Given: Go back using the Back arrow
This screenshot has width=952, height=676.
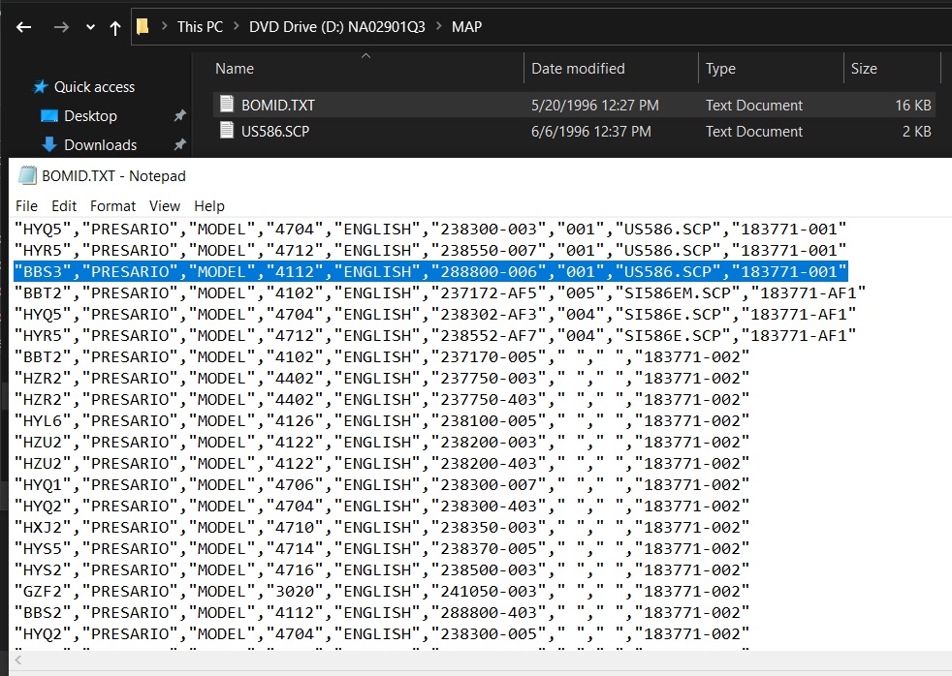Looking at the screenshot, I should click(23, 27).
